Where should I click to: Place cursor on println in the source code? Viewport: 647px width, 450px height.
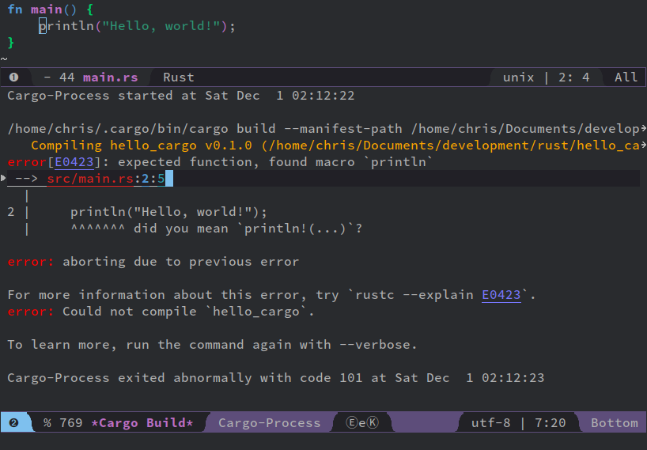pyautogui.click(x=66, y=26)
